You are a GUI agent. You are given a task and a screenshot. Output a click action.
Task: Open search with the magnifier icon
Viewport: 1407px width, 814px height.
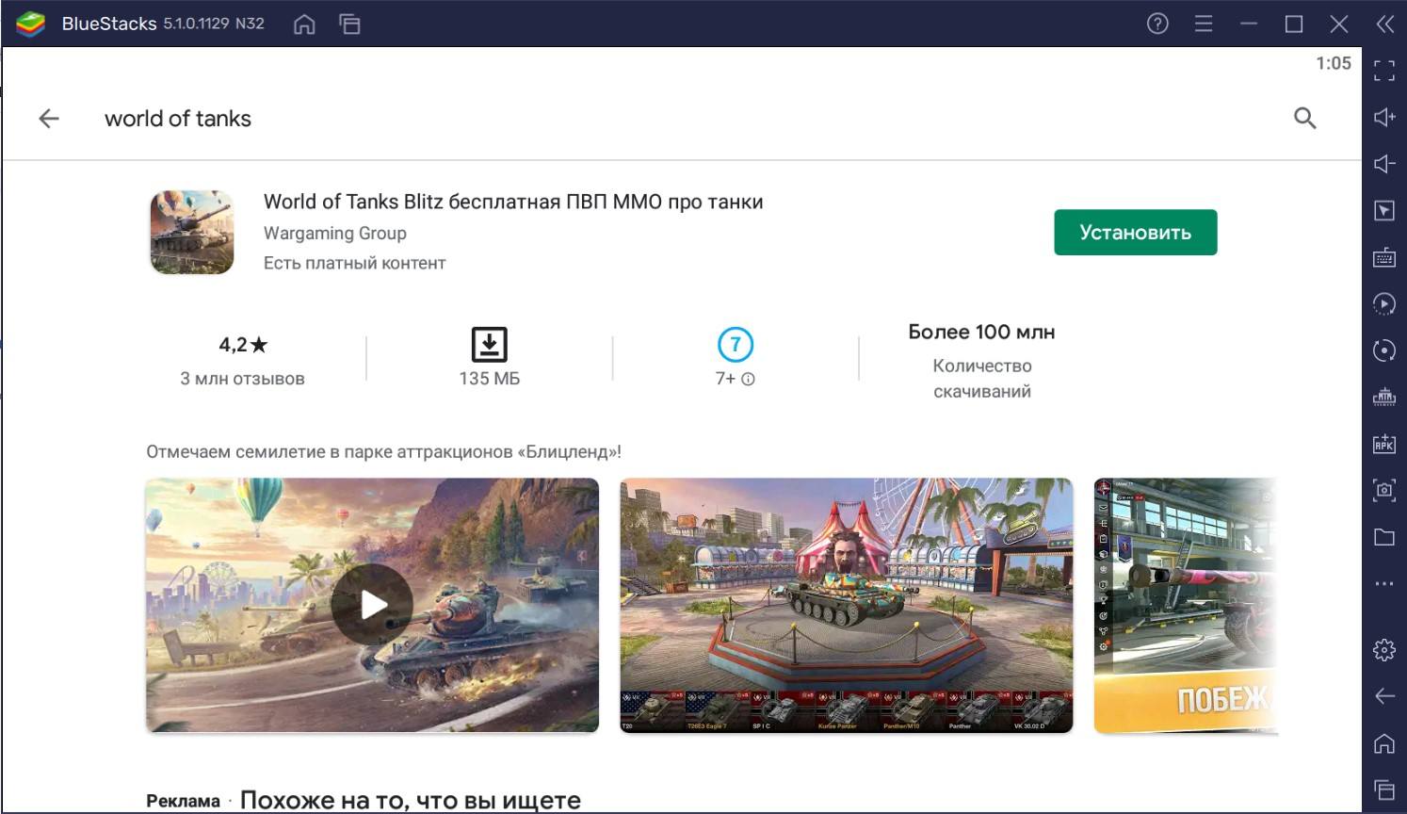click(1304, 119)
